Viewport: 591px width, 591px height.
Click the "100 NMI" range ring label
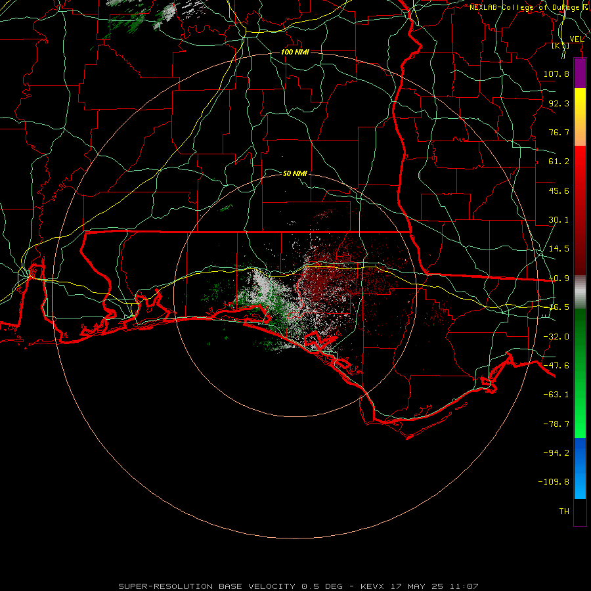(x=295, y=52)
